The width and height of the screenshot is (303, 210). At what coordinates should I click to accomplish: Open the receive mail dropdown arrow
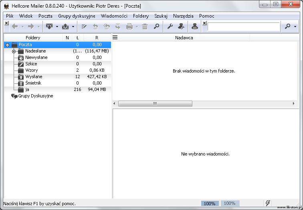[57, 27]
